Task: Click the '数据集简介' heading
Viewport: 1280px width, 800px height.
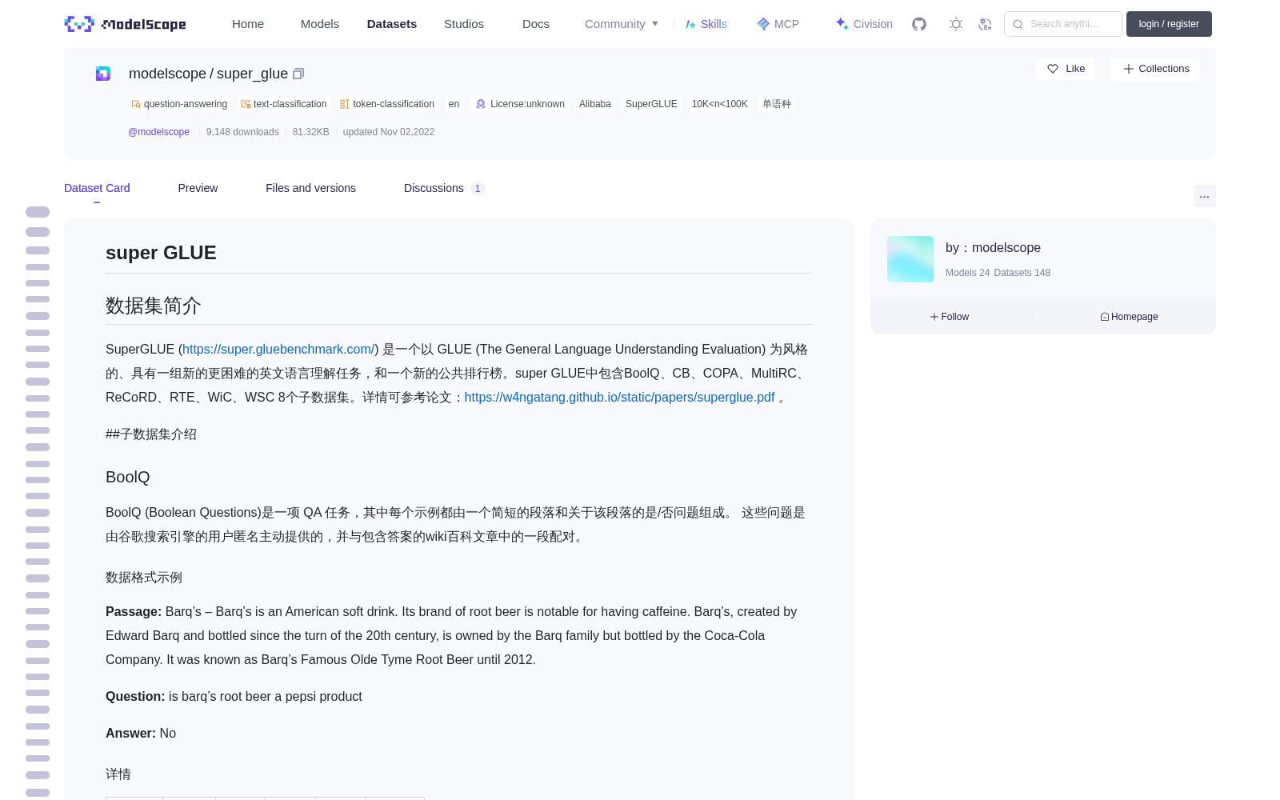Action: click(x=154, y=306)
